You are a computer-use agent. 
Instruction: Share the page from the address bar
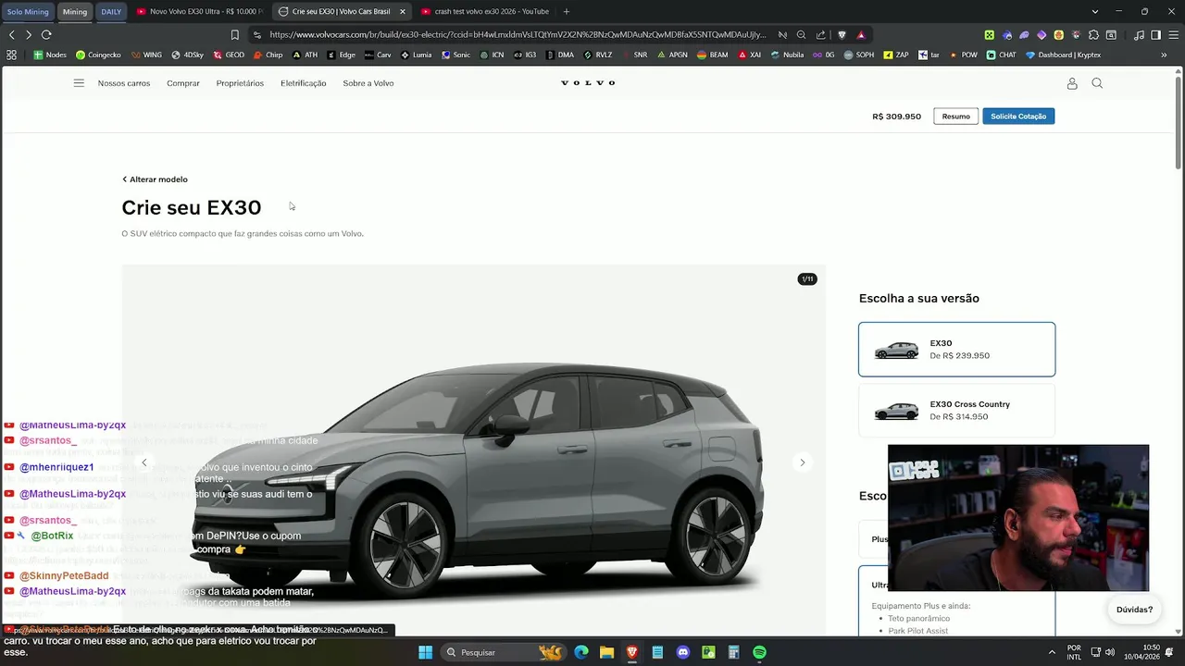821,35
